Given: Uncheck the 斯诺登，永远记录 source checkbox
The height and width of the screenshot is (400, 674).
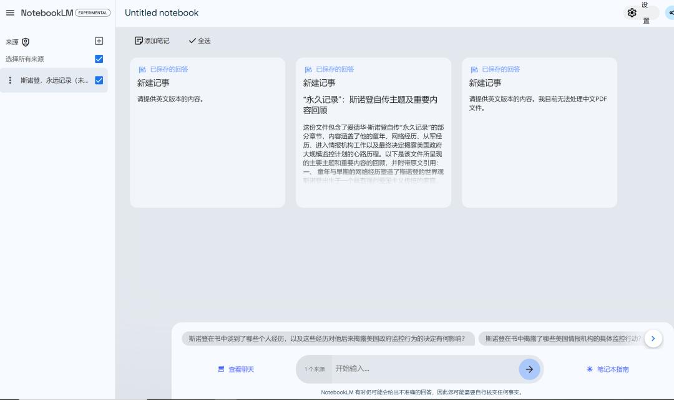Looking at the screenshot, I should click(98, 80).
